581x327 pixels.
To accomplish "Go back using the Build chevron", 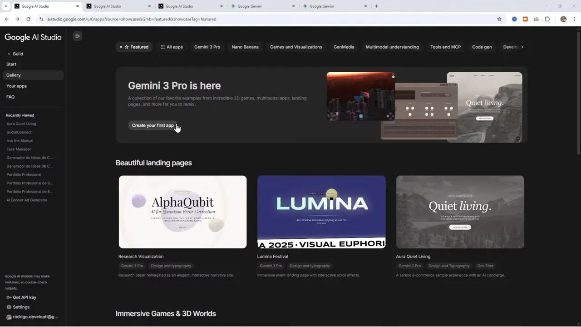I will [x=9, y=54].
